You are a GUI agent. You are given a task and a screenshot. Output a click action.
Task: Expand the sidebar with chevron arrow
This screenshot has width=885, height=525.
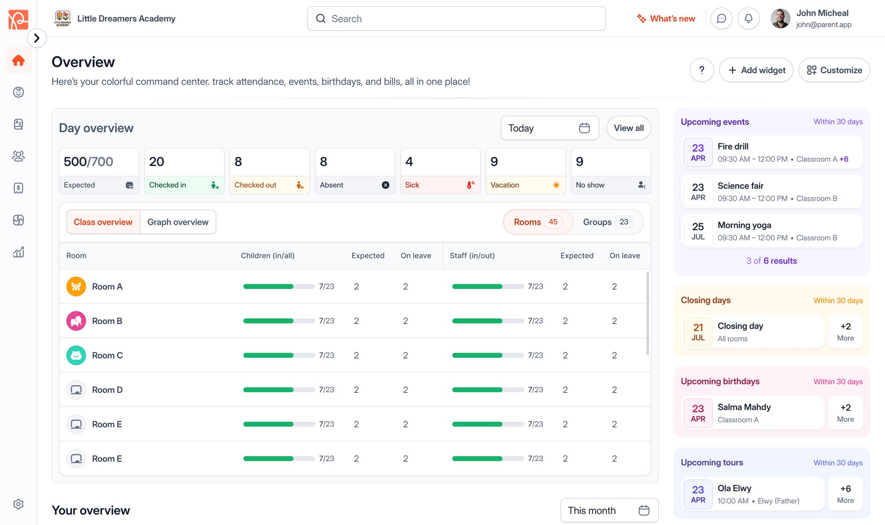(37, 38)
